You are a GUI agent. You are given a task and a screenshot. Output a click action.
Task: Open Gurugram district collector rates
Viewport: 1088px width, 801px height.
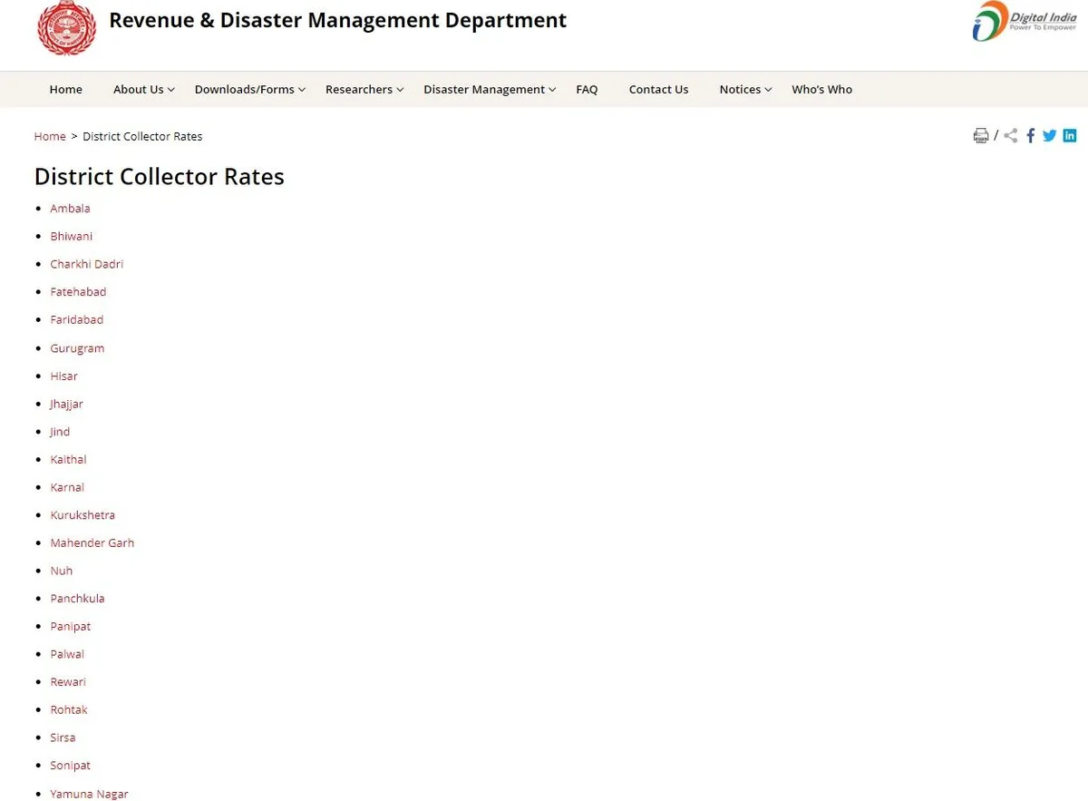[x=77, y=348]
